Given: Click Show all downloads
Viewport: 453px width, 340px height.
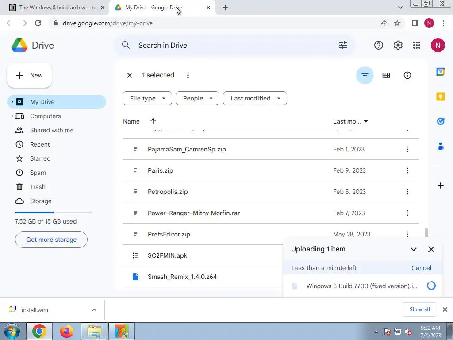Looking at the screenshot, I should tap(419, 309).
